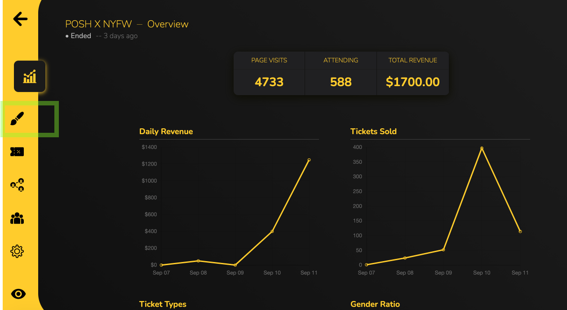Screen dimensions: 567x310
Task: Click the Sep 10 peak on Tickets Sold
Action: point(482,148)
